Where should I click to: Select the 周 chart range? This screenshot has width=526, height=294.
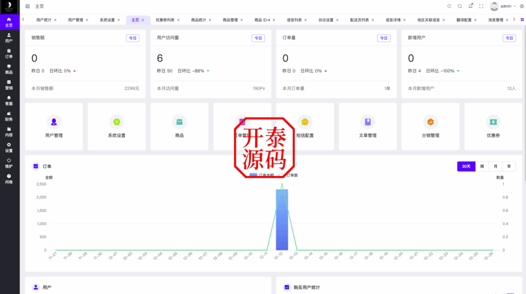pyautogui.click(x=482, y=166)
